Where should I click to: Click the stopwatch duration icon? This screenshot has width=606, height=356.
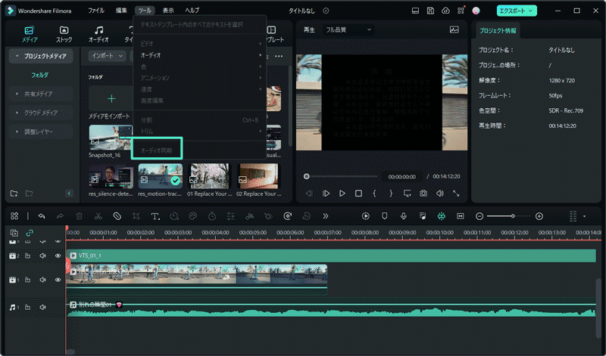(x=212, y=216)
